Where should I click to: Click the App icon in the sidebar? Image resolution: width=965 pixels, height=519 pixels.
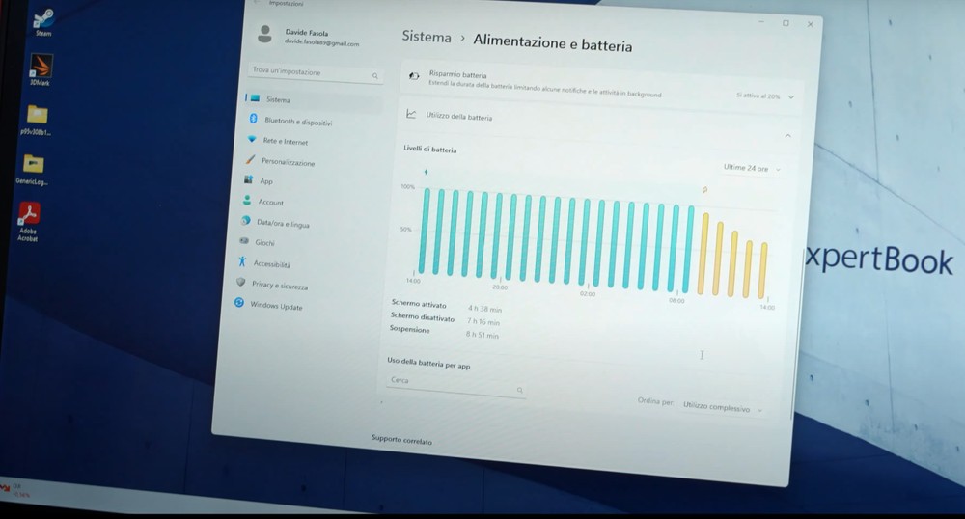click(x=248, y=179)
